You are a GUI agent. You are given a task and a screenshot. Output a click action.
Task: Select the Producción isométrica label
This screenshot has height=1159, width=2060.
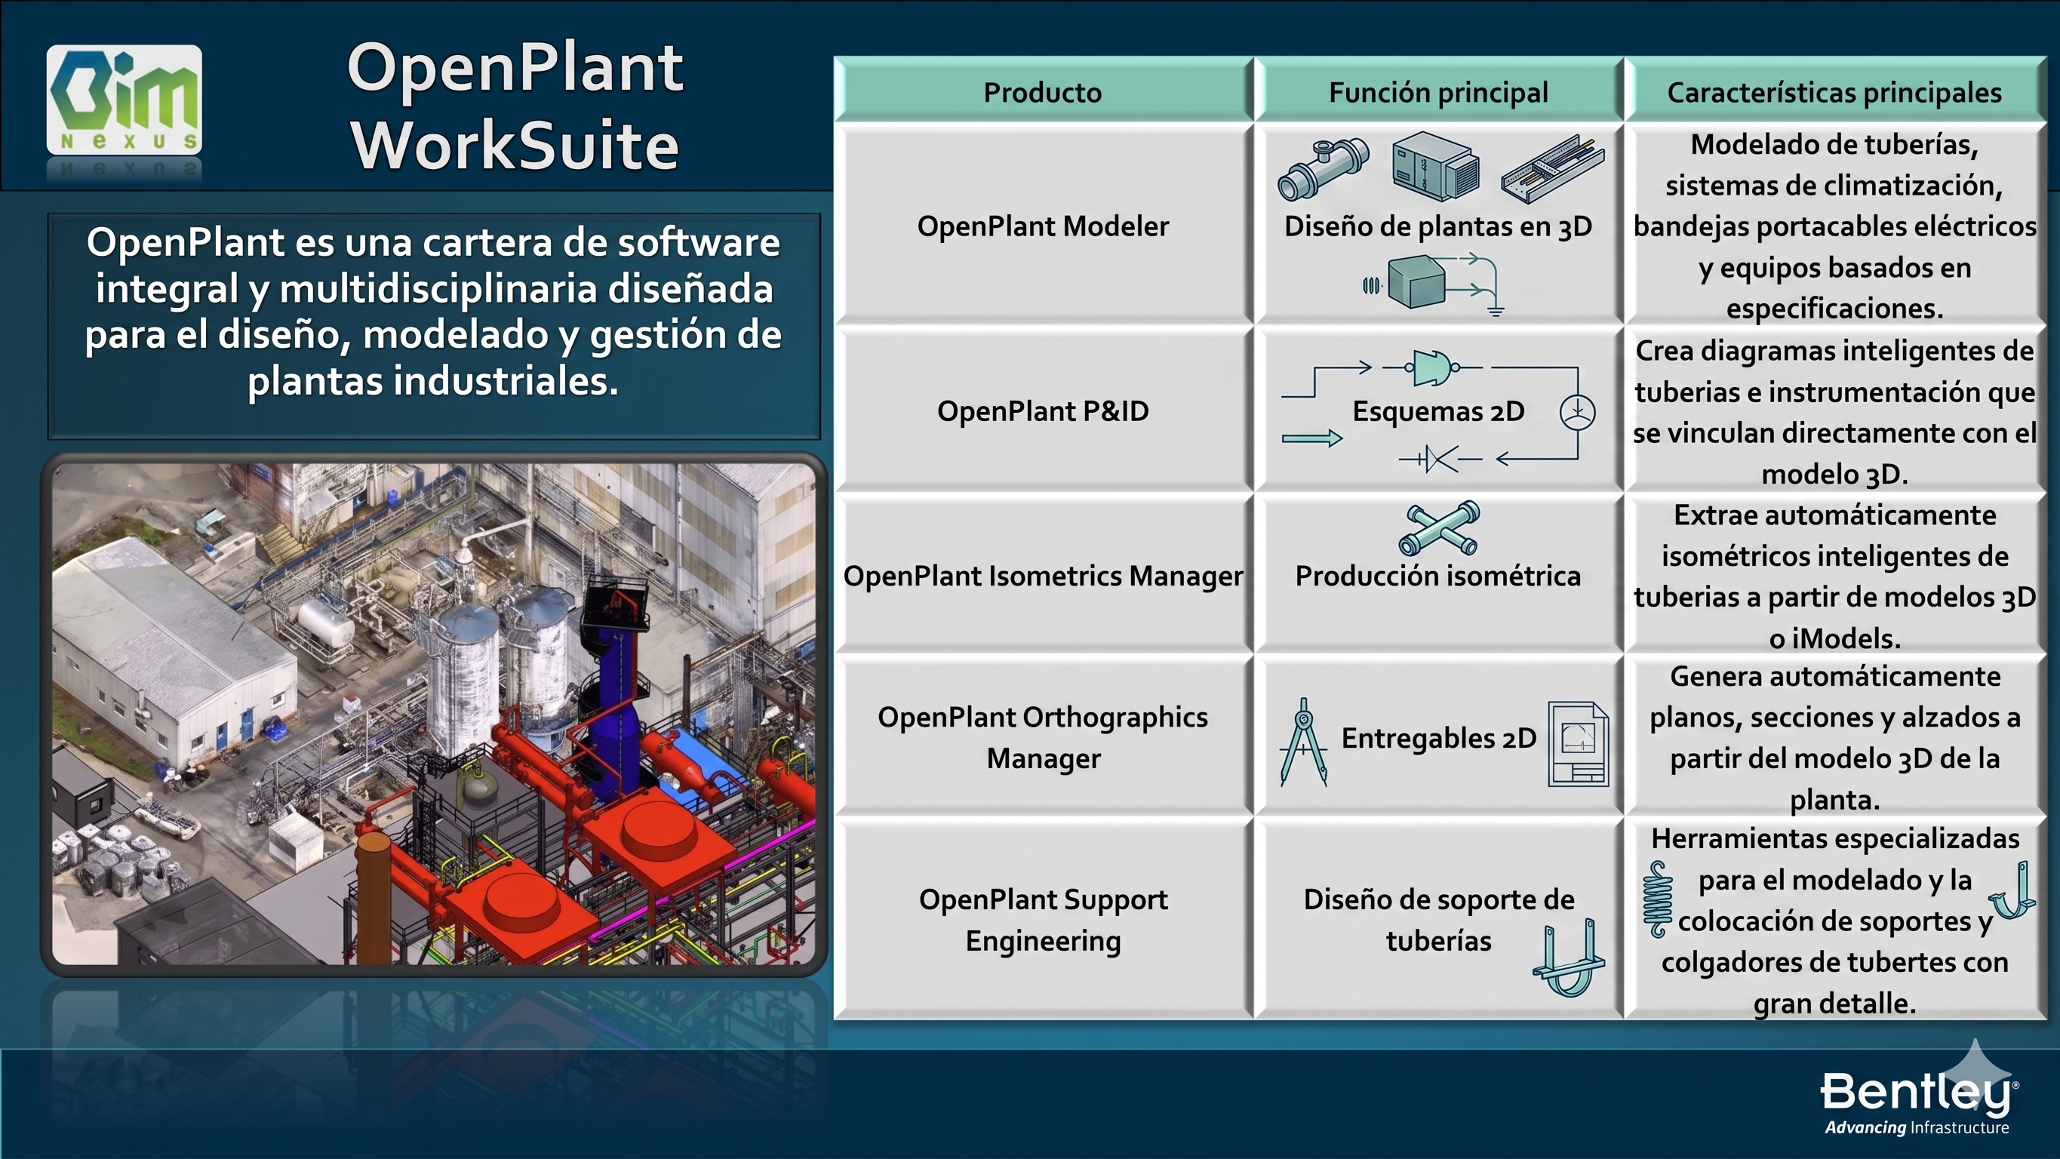1437,576
